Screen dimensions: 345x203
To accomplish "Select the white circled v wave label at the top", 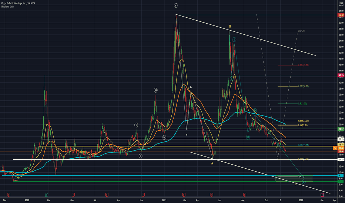I will 175,6.
